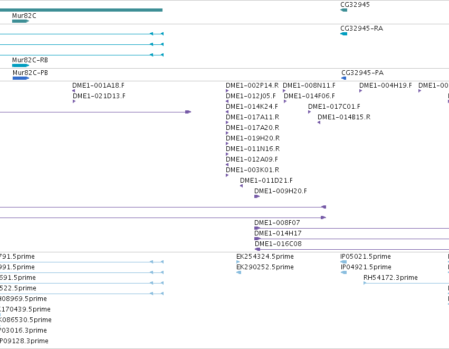The width and height of the screenshot is (449, 349).
Task: Click the DME1-004H19.F label
Action: [x=386, y=86]
